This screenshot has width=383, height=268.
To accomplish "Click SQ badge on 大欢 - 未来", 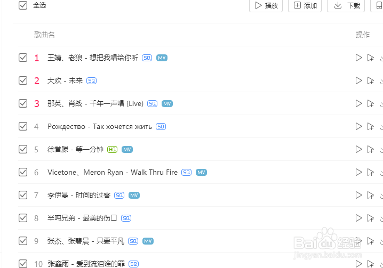I will [x=92, y=81].
